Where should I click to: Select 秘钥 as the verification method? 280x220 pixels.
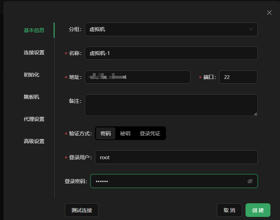(x=125, y=133)
